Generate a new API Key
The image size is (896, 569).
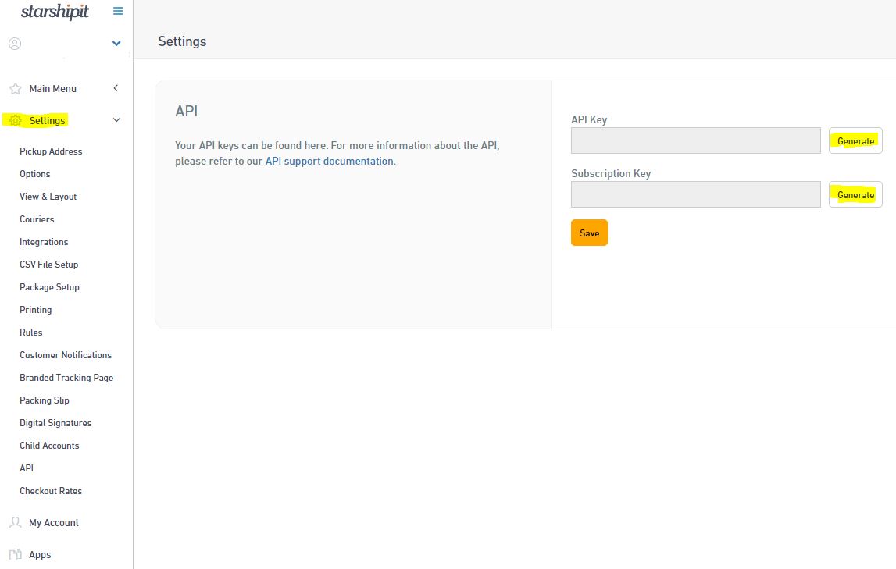coord(855,141)
